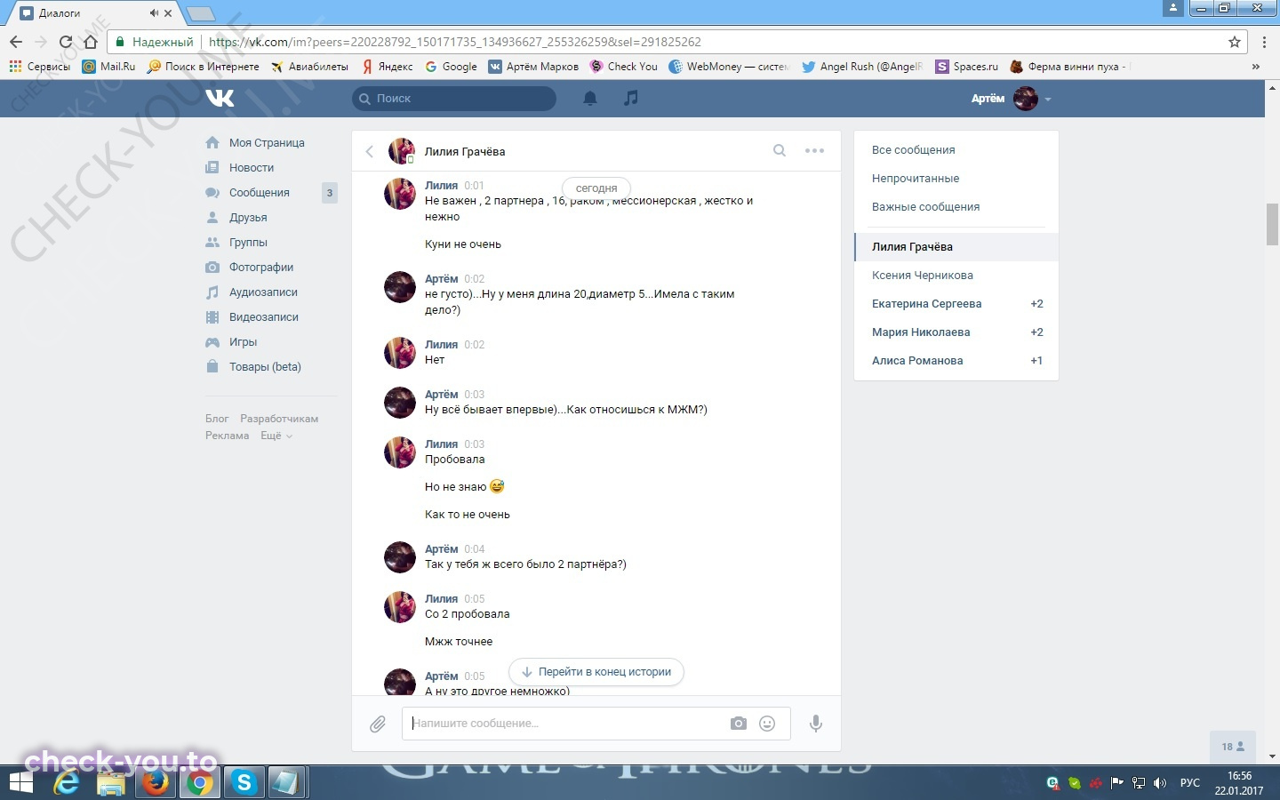Open the notifications bell icon

[x=590, y=98]
